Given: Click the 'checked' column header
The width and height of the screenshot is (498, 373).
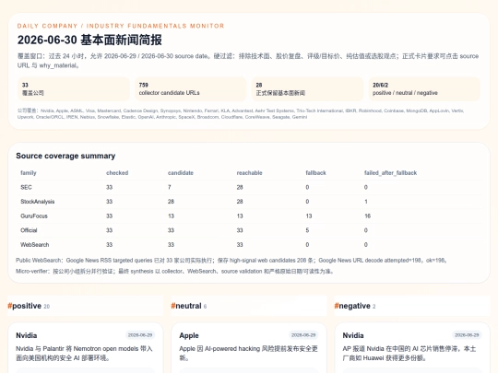Looking at the screenshot, I should (117, 173).
